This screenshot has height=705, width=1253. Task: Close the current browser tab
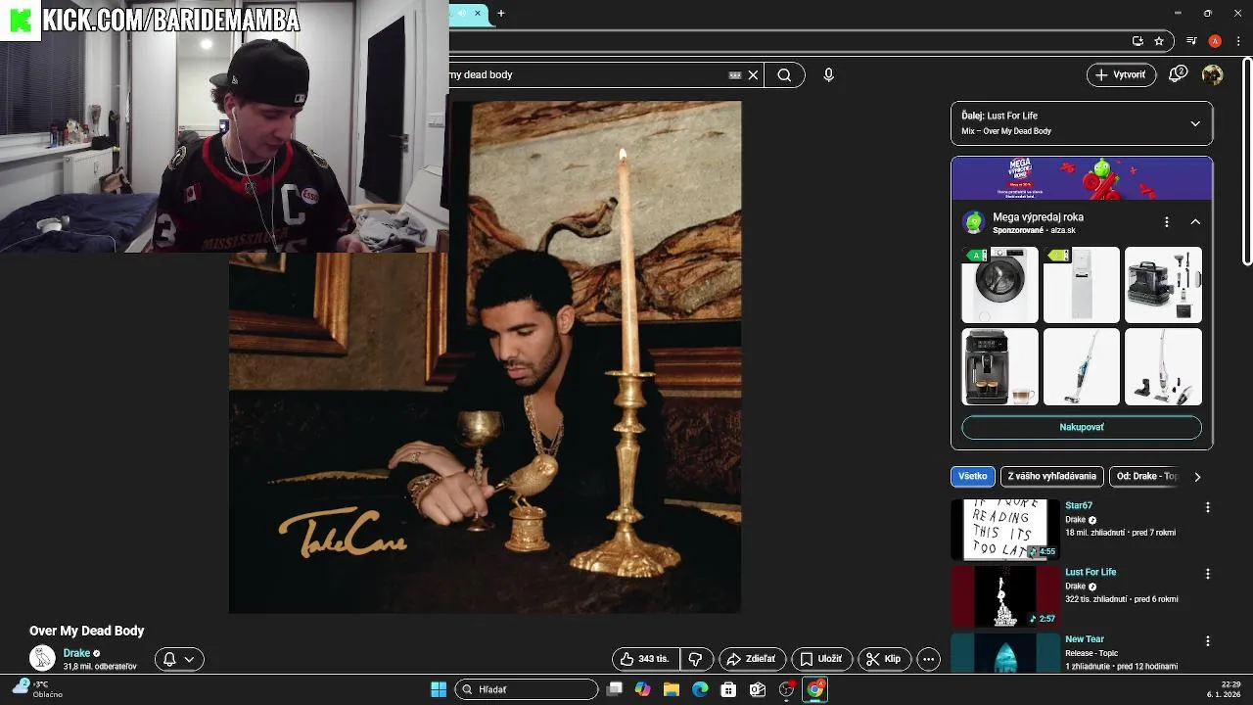tap(478, 14)
